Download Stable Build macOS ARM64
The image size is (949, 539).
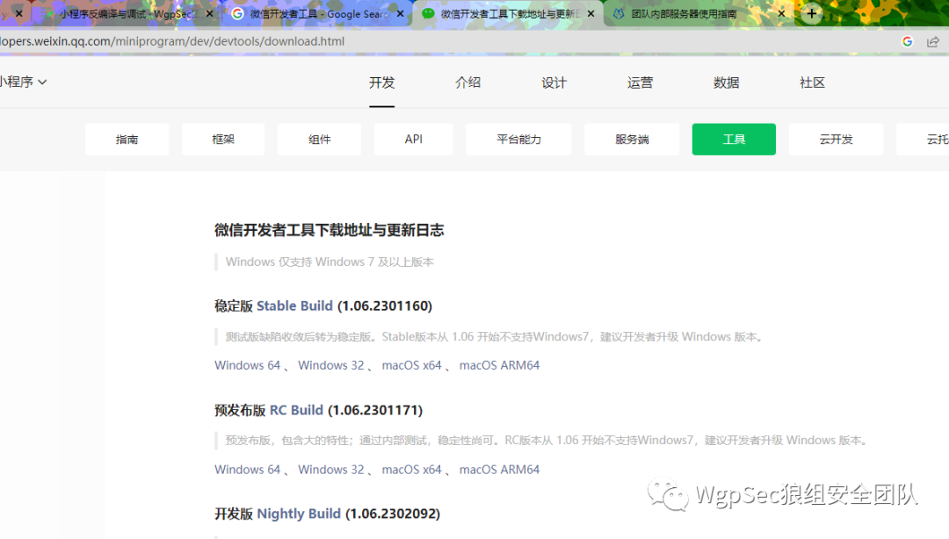pyautogui.click(x=499, y=365)
